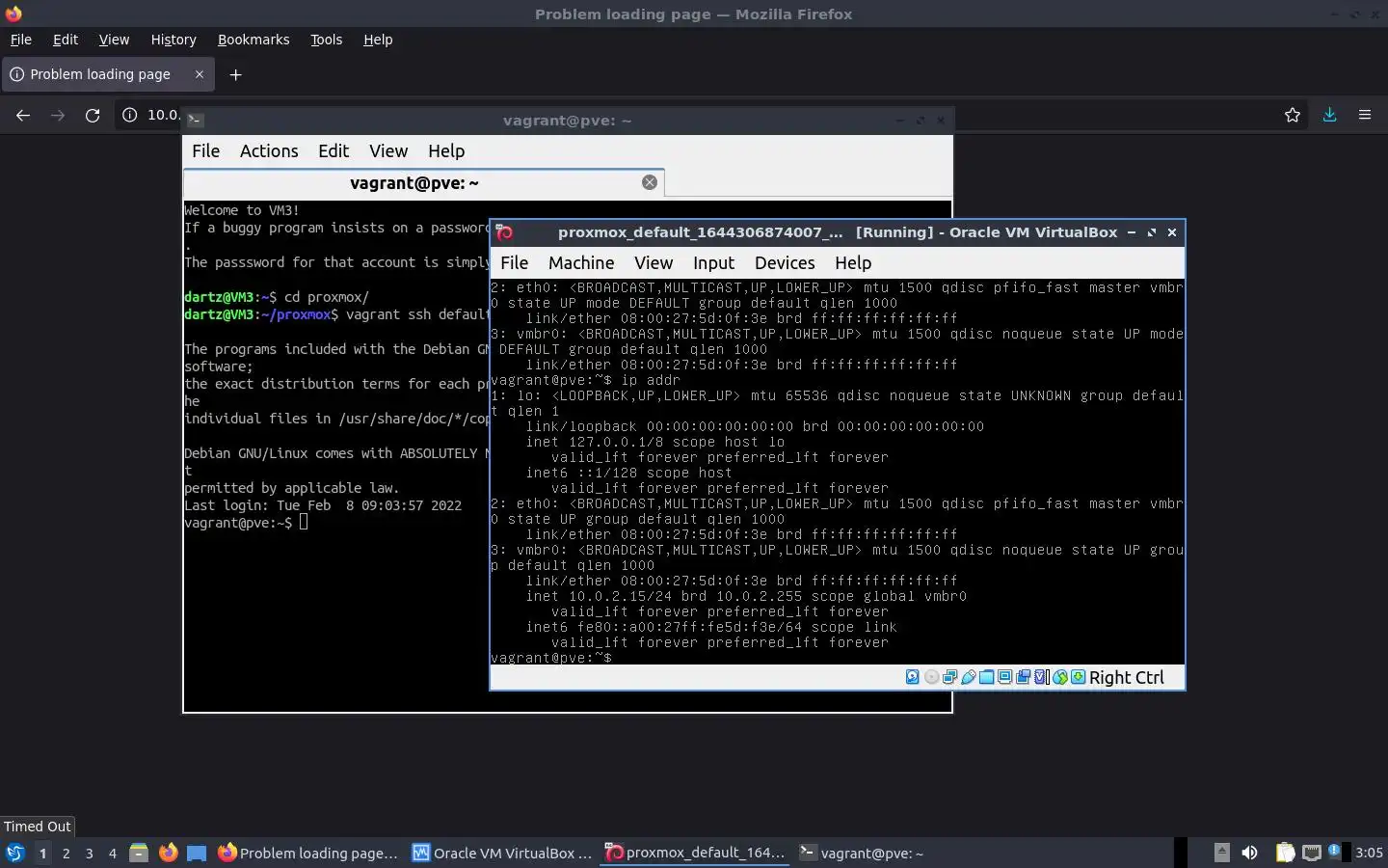Open the terminal window's Actions menu
The image size is (1388, 868).
click(269, 150)
